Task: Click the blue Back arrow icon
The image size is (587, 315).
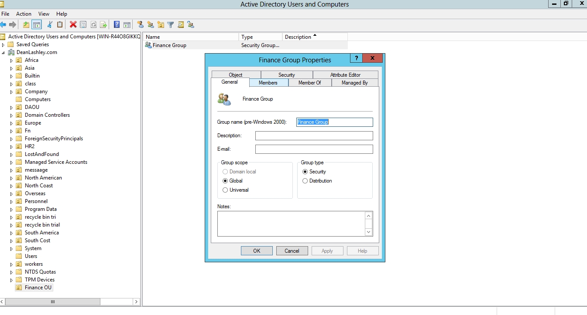Action: (x=3, y=25)
